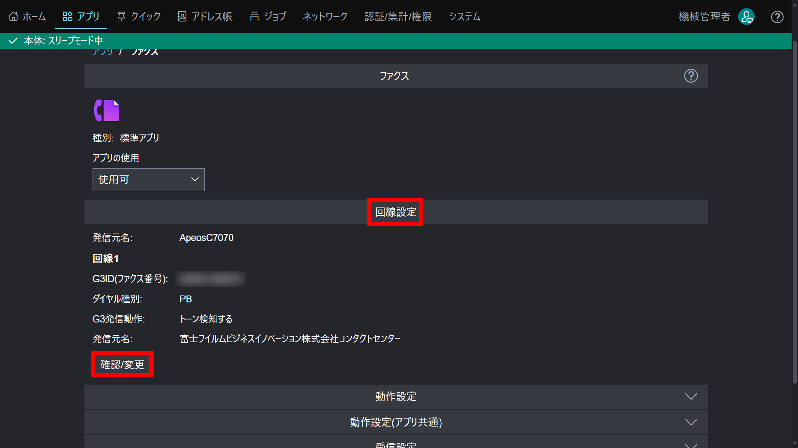Open クイック settings via its lightning icon
This screenshot has height=448, width=798.
tap(121, 16)
